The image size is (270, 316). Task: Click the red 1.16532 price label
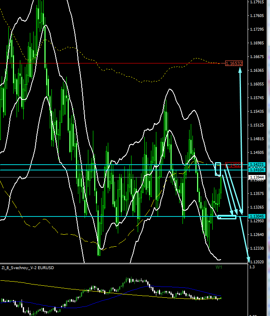point(234,63)
